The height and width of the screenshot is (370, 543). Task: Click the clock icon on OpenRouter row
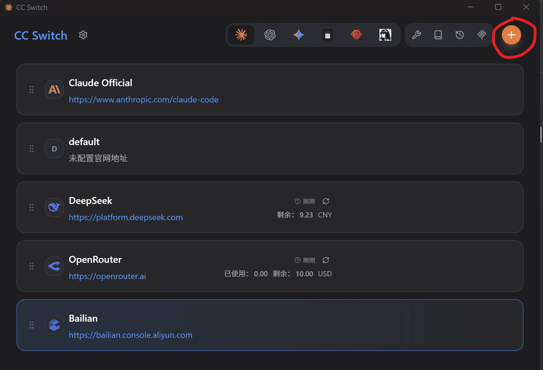click(x=298, y=260)
